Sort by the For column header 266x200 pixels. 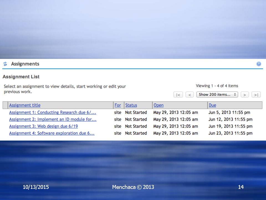(118, 105)
